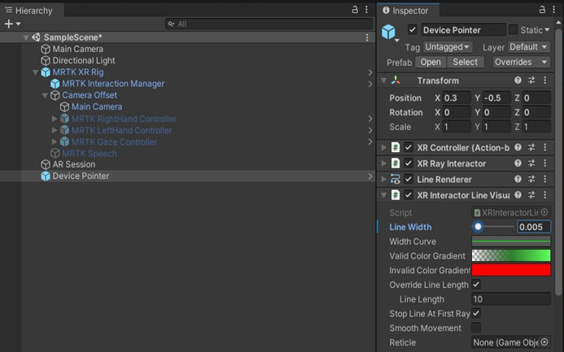
Task: Open SampleScene context menu dots
Action: coord(367,37)
